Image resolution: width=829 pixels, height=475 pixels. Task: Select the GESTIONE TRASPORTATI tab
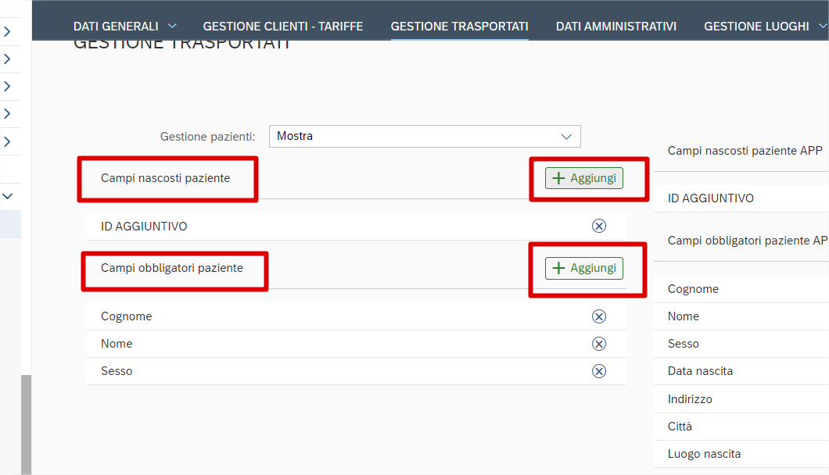pyautogui.click(x=459, y=27)
